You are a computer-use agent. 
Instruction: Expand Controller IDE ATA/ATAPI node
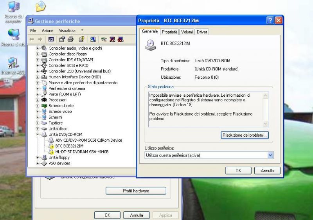pos(38,60)
